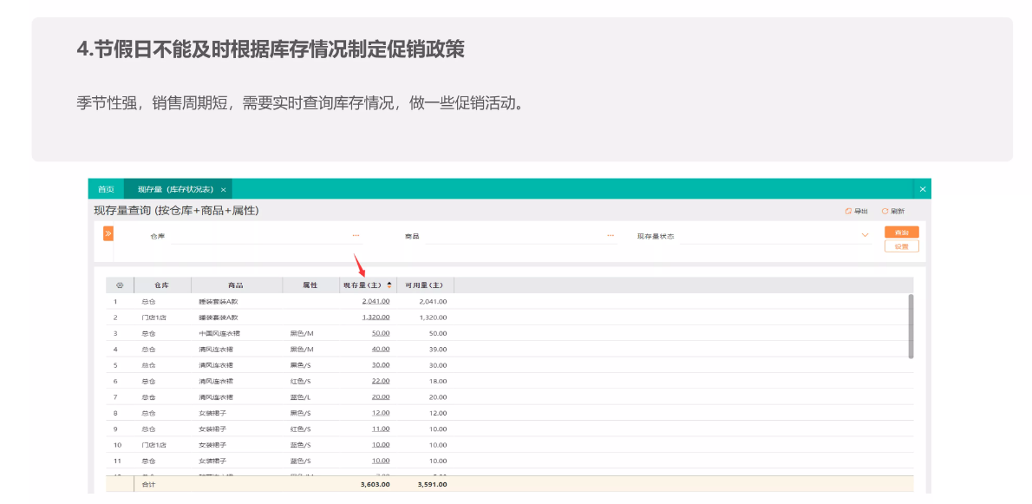Image resolution: width=1032 pixels, height=504 pixels.
Task: Click the 39.00 可用量 cell
Action: pos(438,350)
